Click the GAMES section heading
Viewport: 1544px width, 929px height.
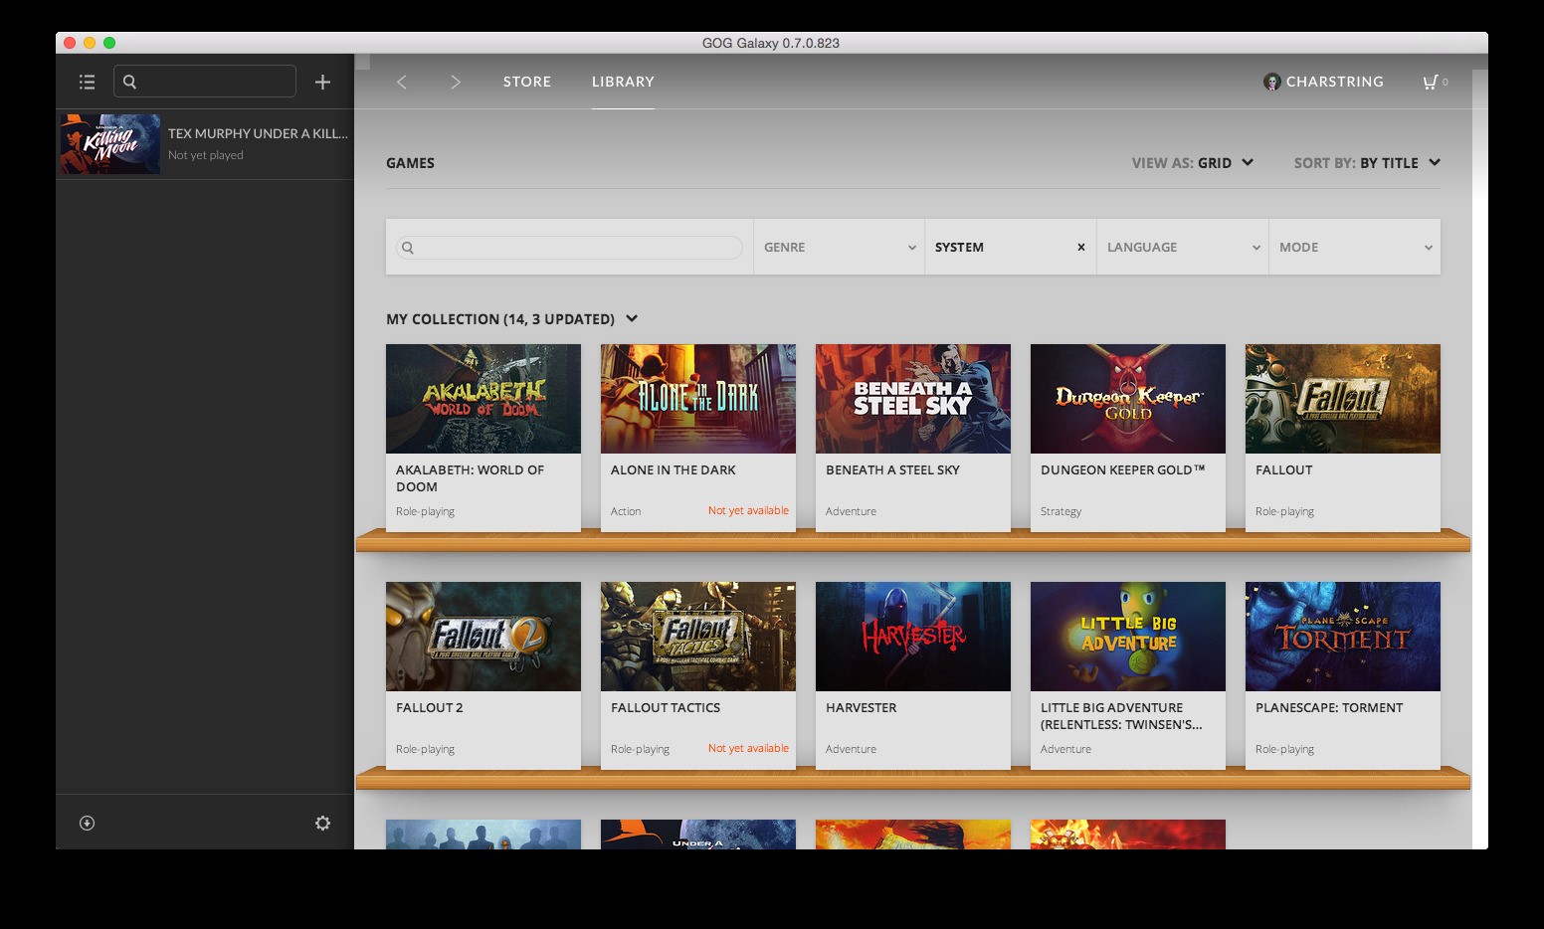(x=410, y=163)
